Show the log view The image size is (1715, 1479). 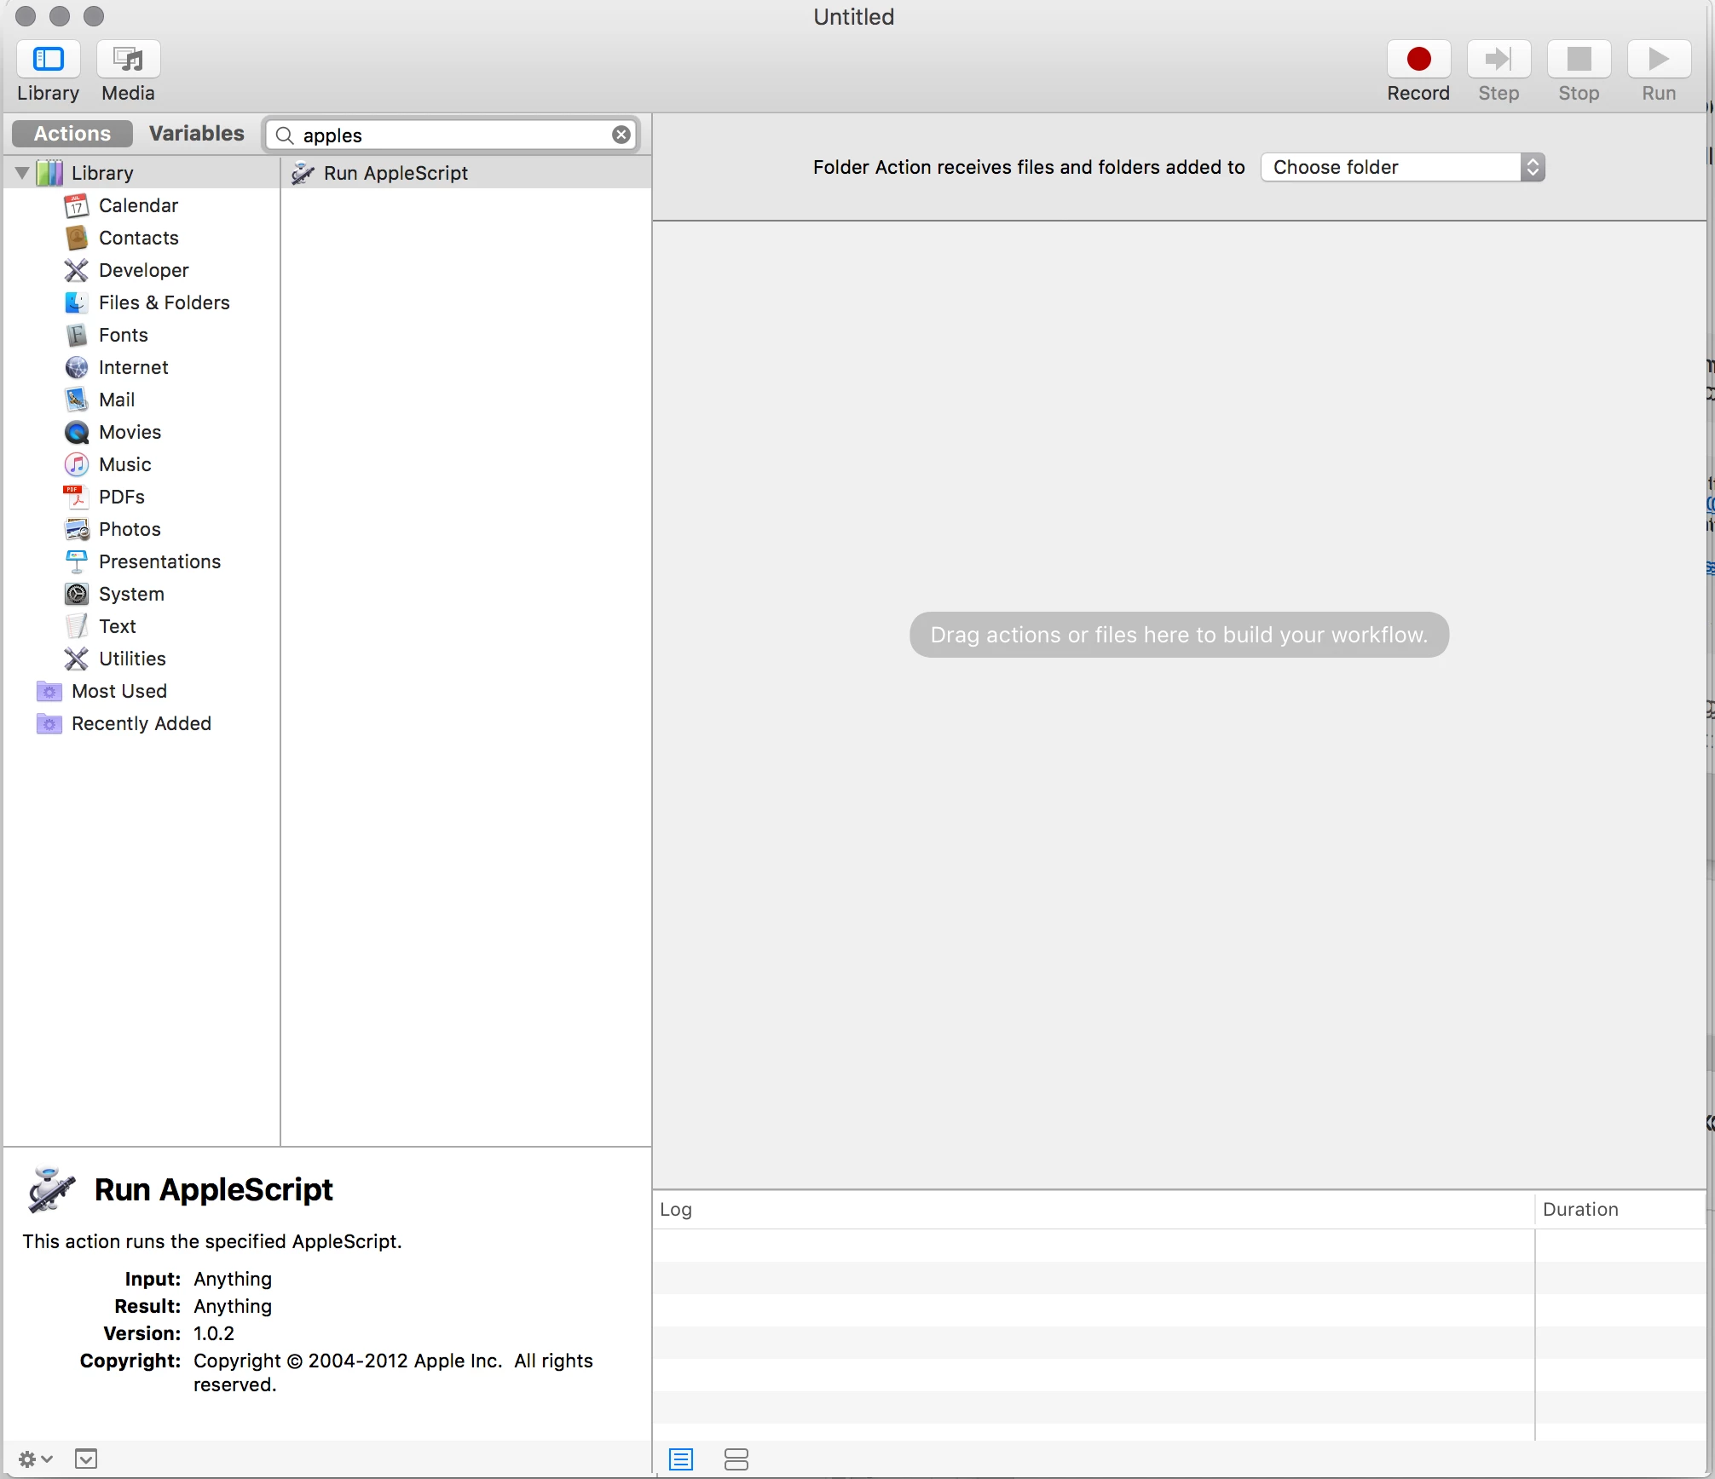[680, 1459]
